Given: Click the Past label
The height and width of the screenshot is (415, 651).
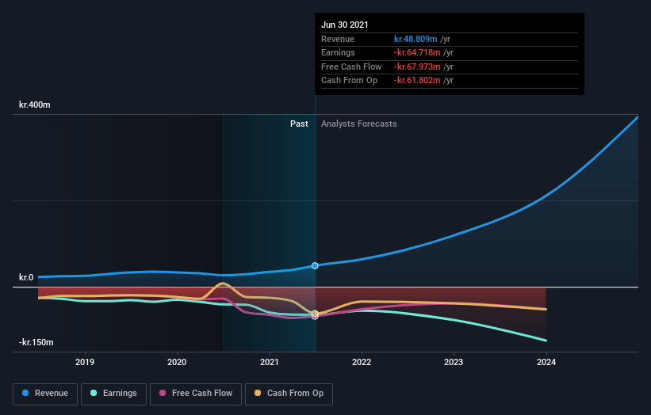Looking at the screenshot, I should coord(299,124).
